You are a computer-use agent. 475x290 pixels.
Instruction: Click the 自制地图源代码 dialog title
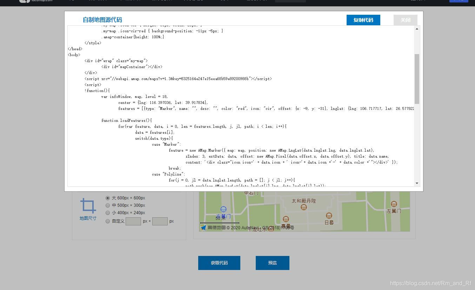[x=102, y=20]
